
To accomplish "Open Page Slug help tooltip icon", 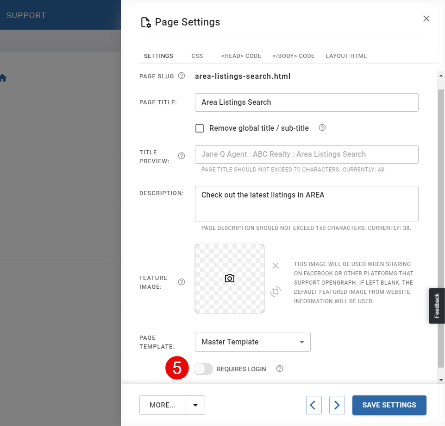I will pyautogui.click(x=182, y=76).
